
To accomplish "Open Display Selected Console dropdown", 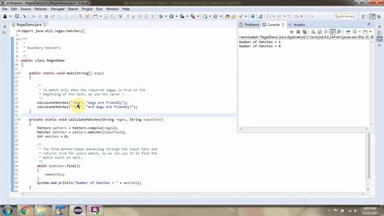I will pyautogui.click(x=359, y=32).
